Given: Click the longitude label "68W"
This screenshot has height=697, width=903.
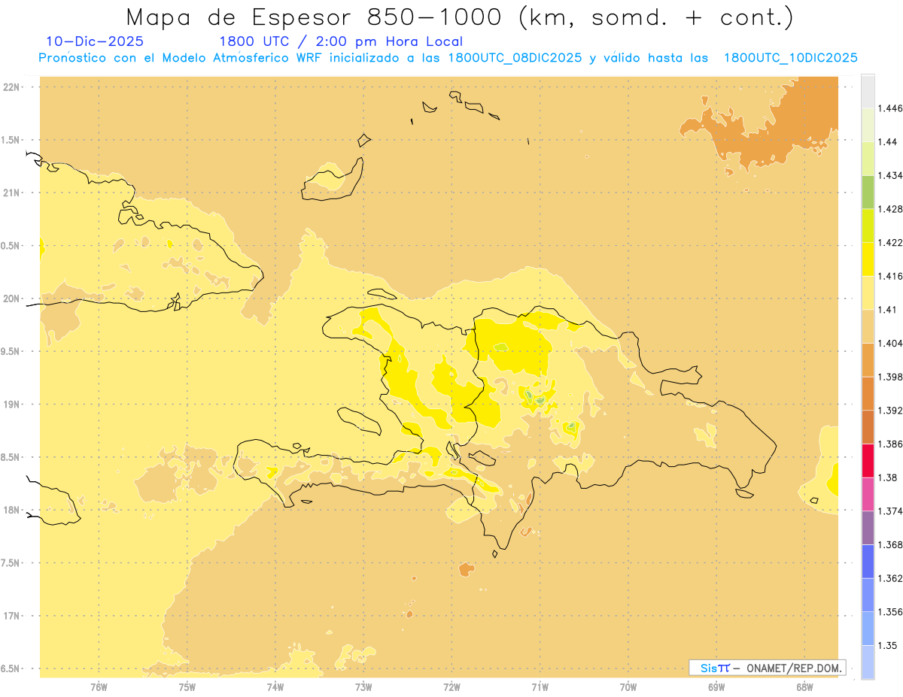Looking at the screenshot, I should (804, 686).
